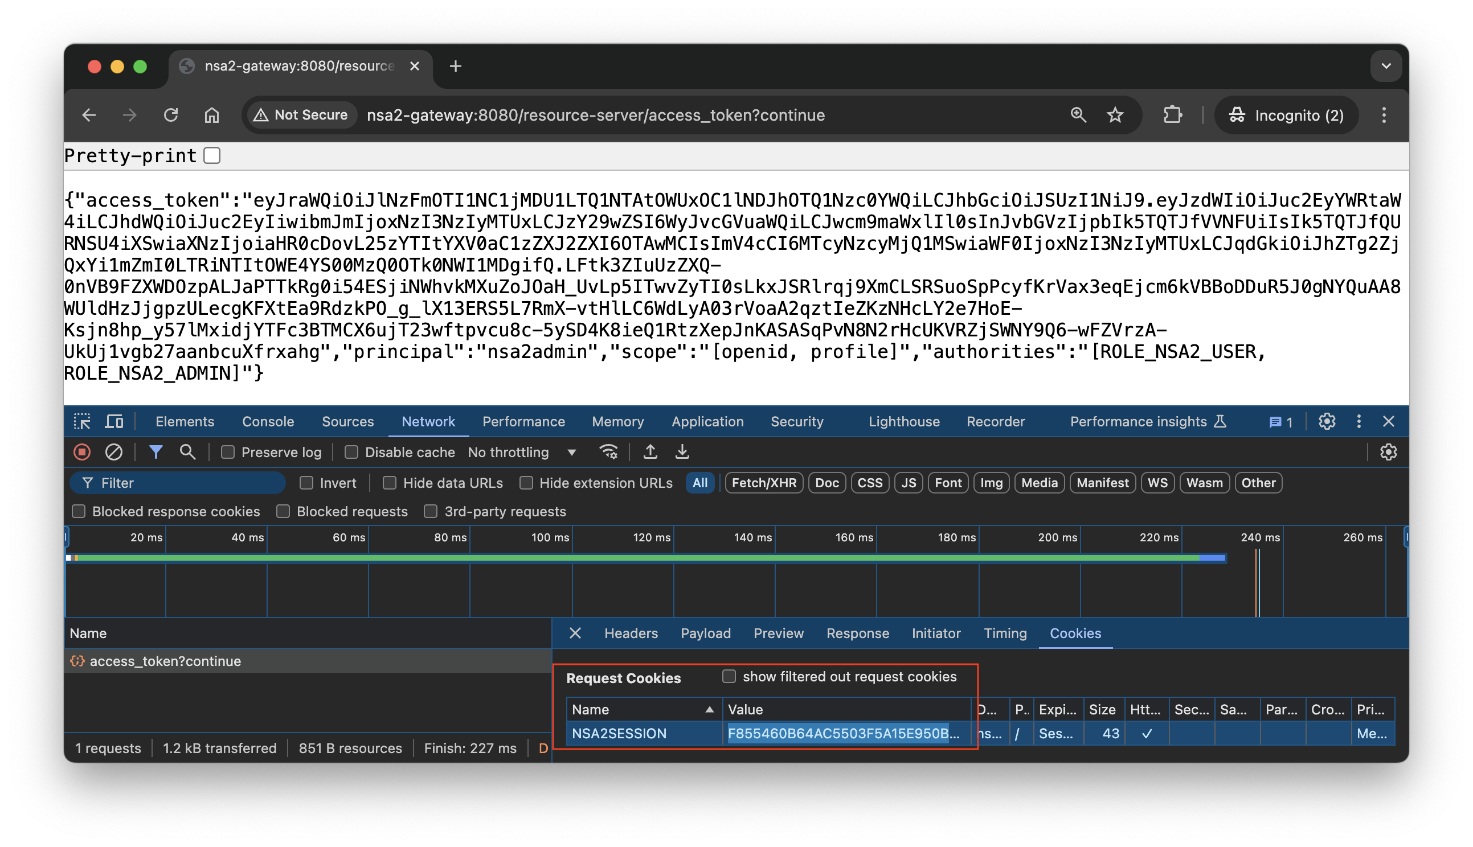Click the address bar URL
The image size is (1473, 847).
pos(595,115)
